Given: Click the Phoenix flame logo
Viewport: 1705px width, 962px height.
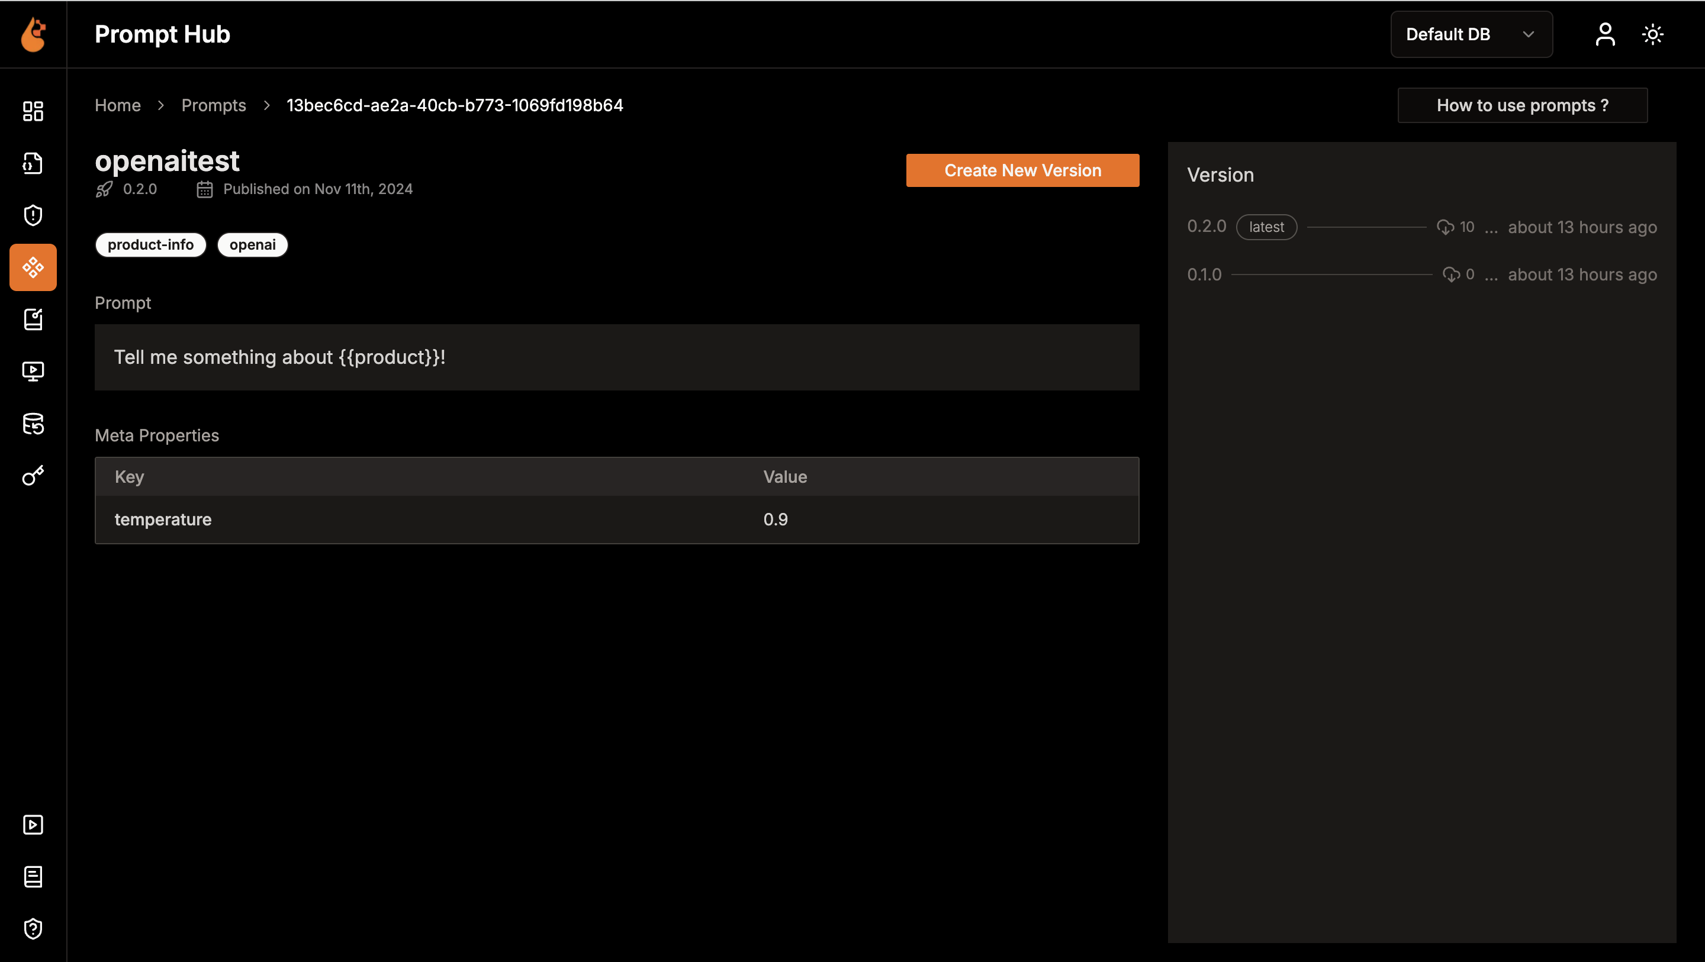Looking at the screenshot, I should click(x=33, y=34).
